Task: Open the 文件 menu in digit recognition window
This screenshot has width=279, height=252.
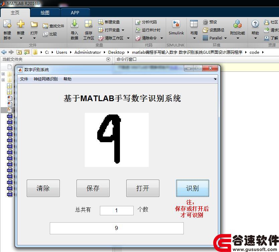Action: (24, 79)
